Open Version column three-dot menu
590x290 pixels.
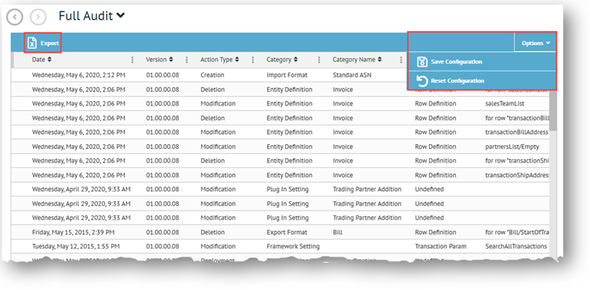click(x=186, y=60)
